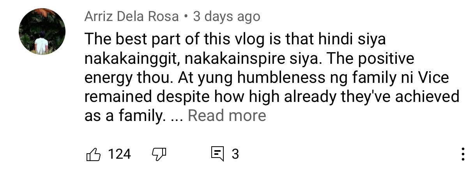Click the bullet separator after the username
The image size is (474, 184).
186,17
